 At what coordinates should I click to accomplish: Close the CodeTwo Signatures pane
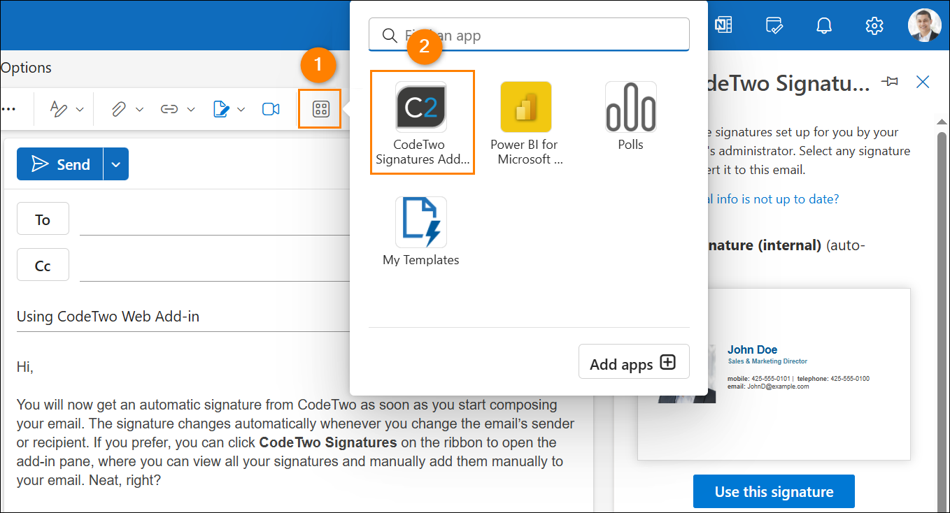pos(923,82)
